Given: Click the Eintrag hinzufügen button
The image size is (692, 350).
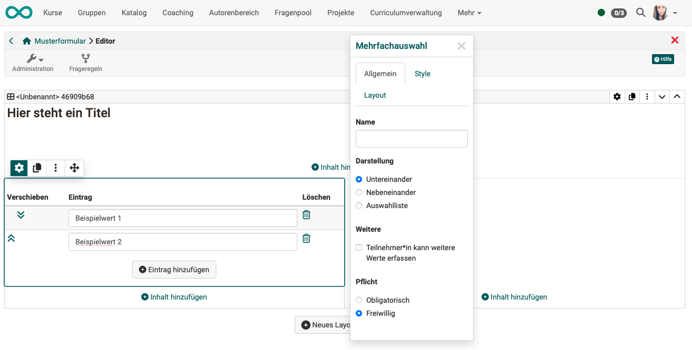Looking at the screenshot, I should click(174, 270).
